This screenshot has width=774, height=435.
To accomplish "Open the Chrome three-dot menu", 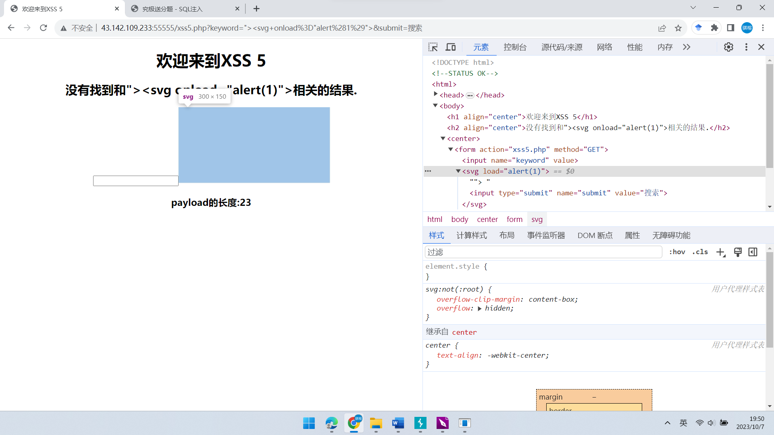I will (763, 28).
